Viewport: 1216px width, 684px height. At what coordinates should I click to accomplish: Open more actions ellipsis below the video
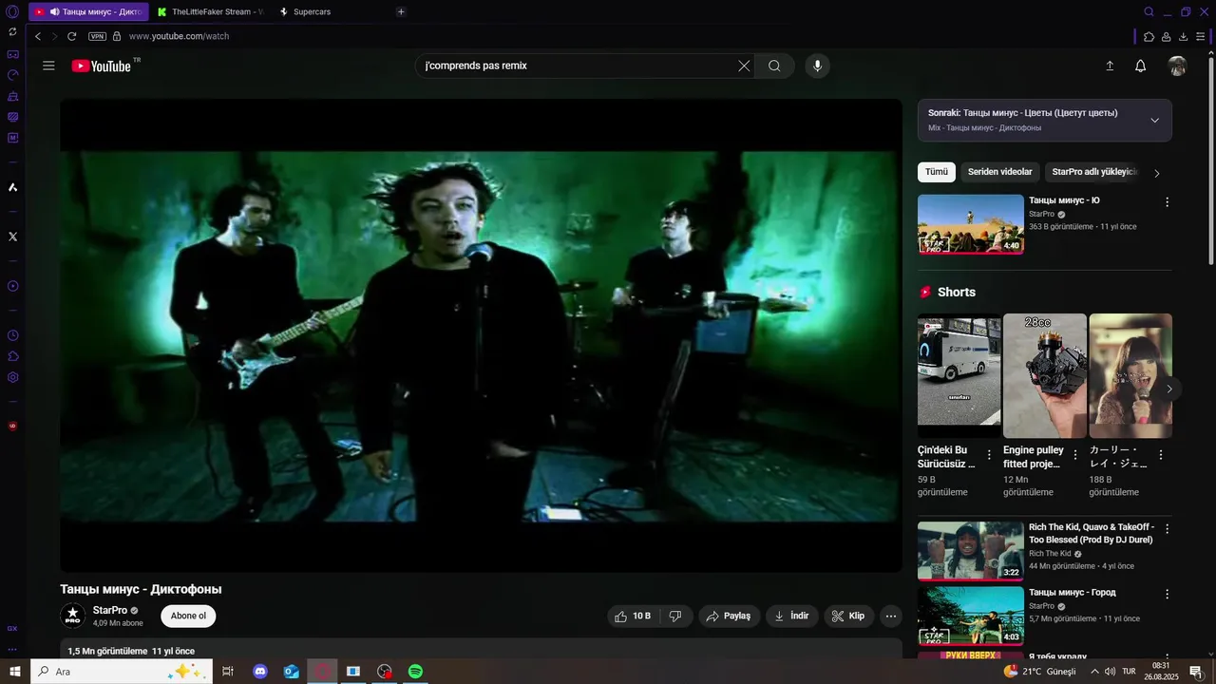891,616
